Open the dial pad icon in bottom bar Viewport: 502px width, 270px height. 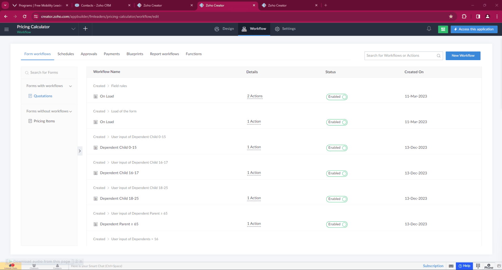click(x=478, y=266)
